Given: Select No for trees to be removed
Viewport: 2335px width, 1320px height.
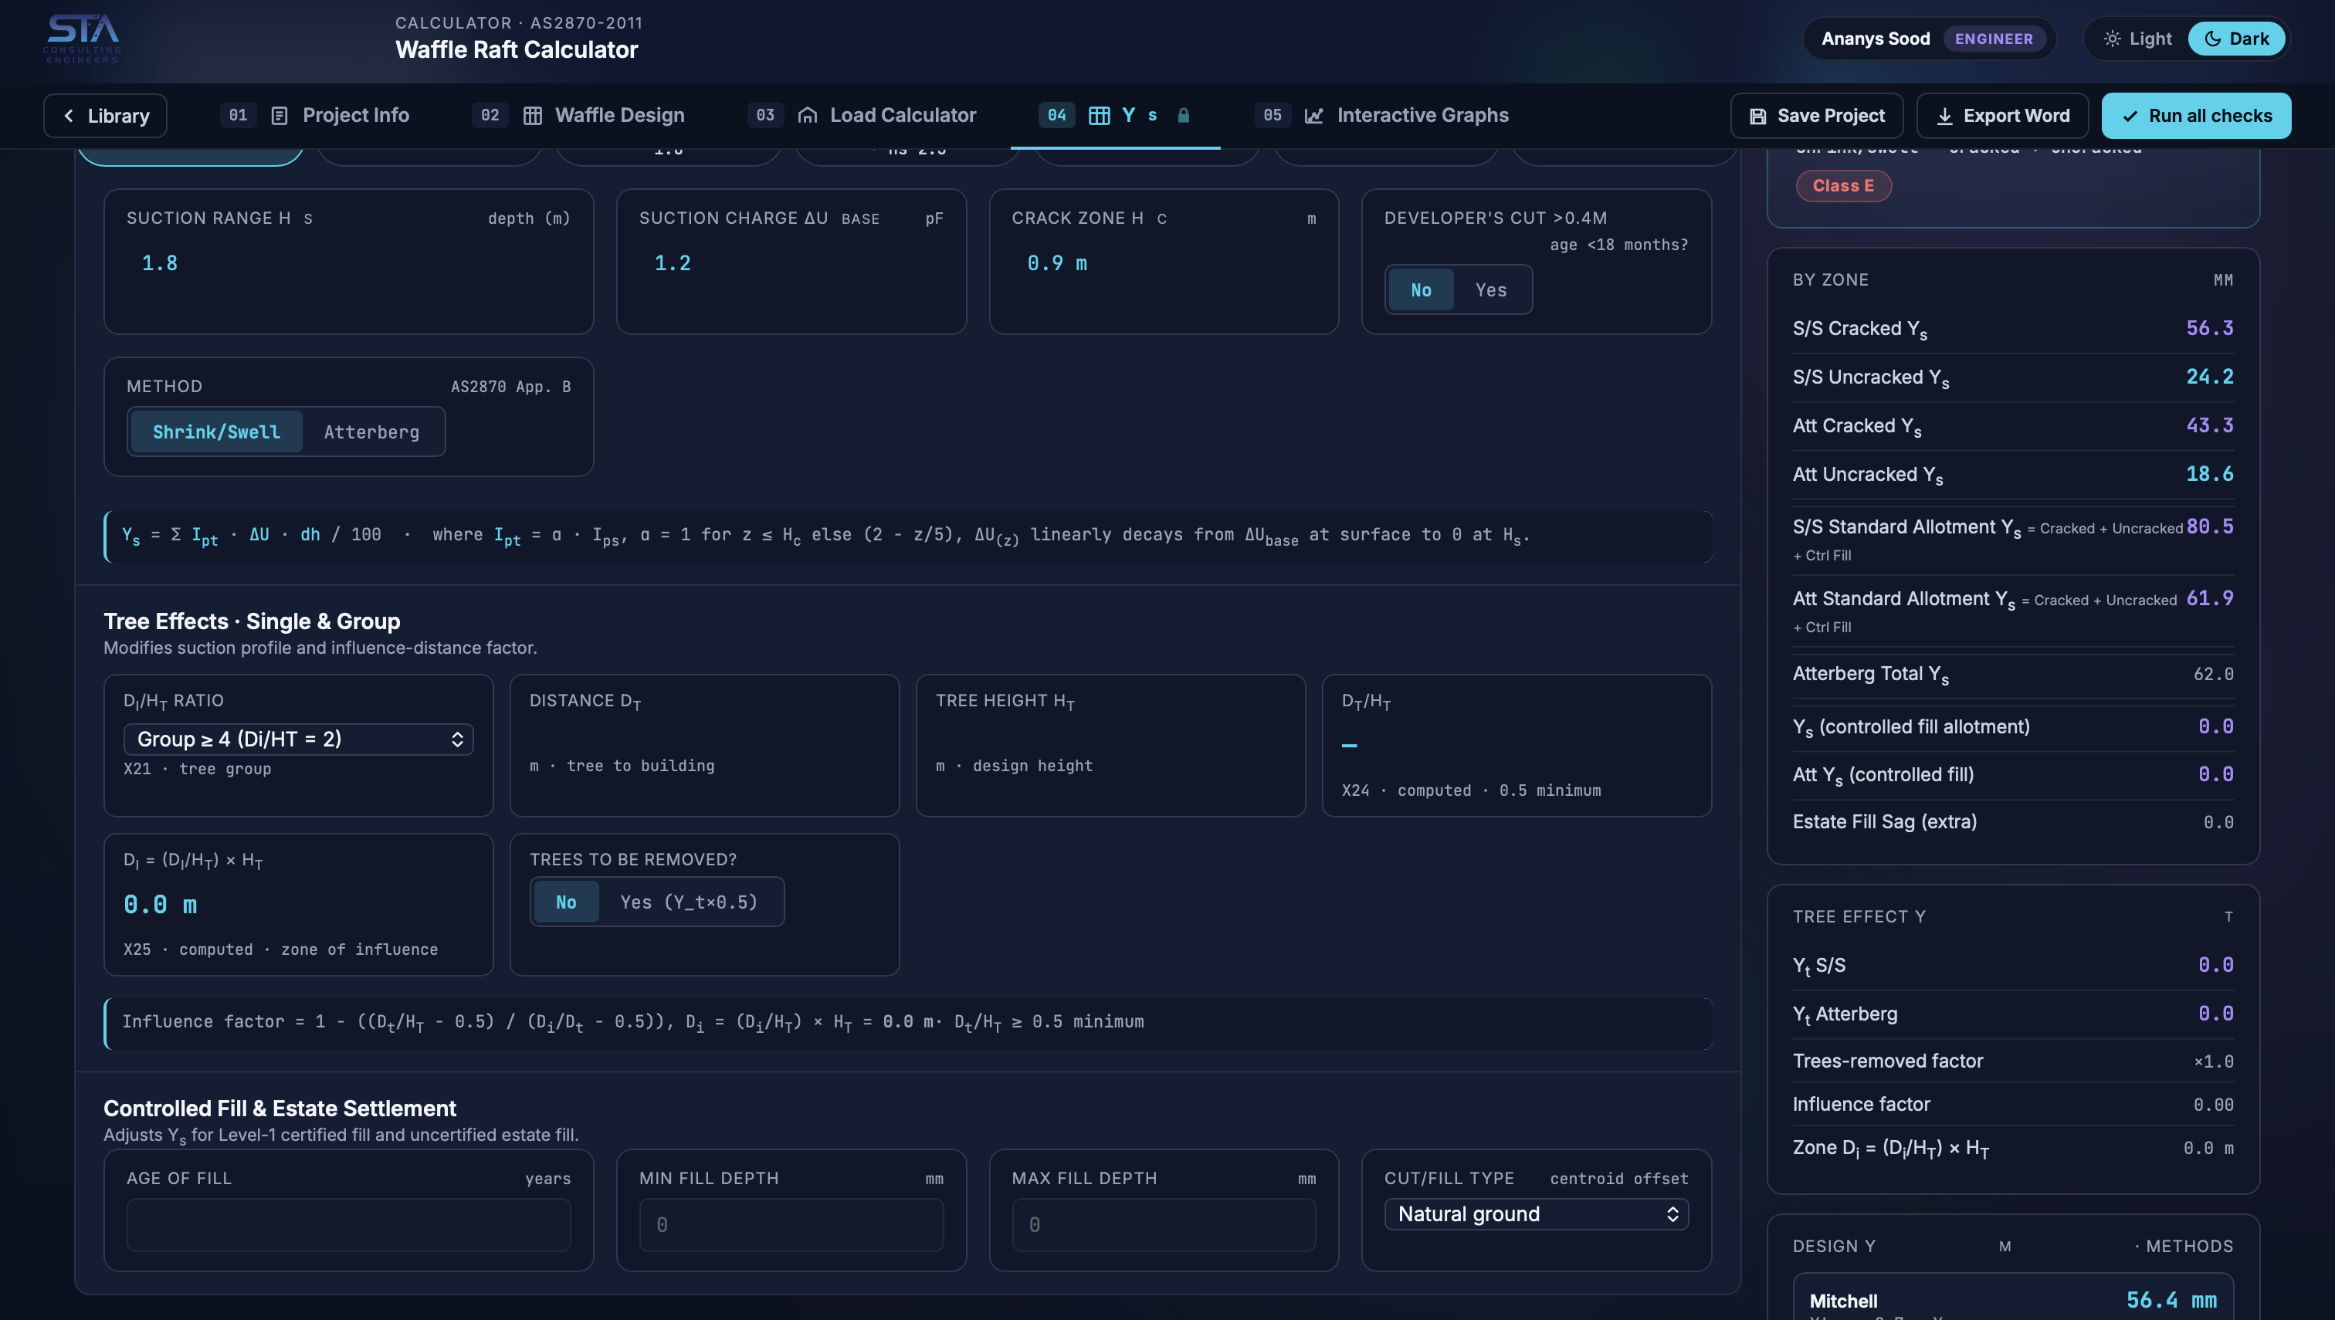Looking at the screenshot, I should (566, 902).
